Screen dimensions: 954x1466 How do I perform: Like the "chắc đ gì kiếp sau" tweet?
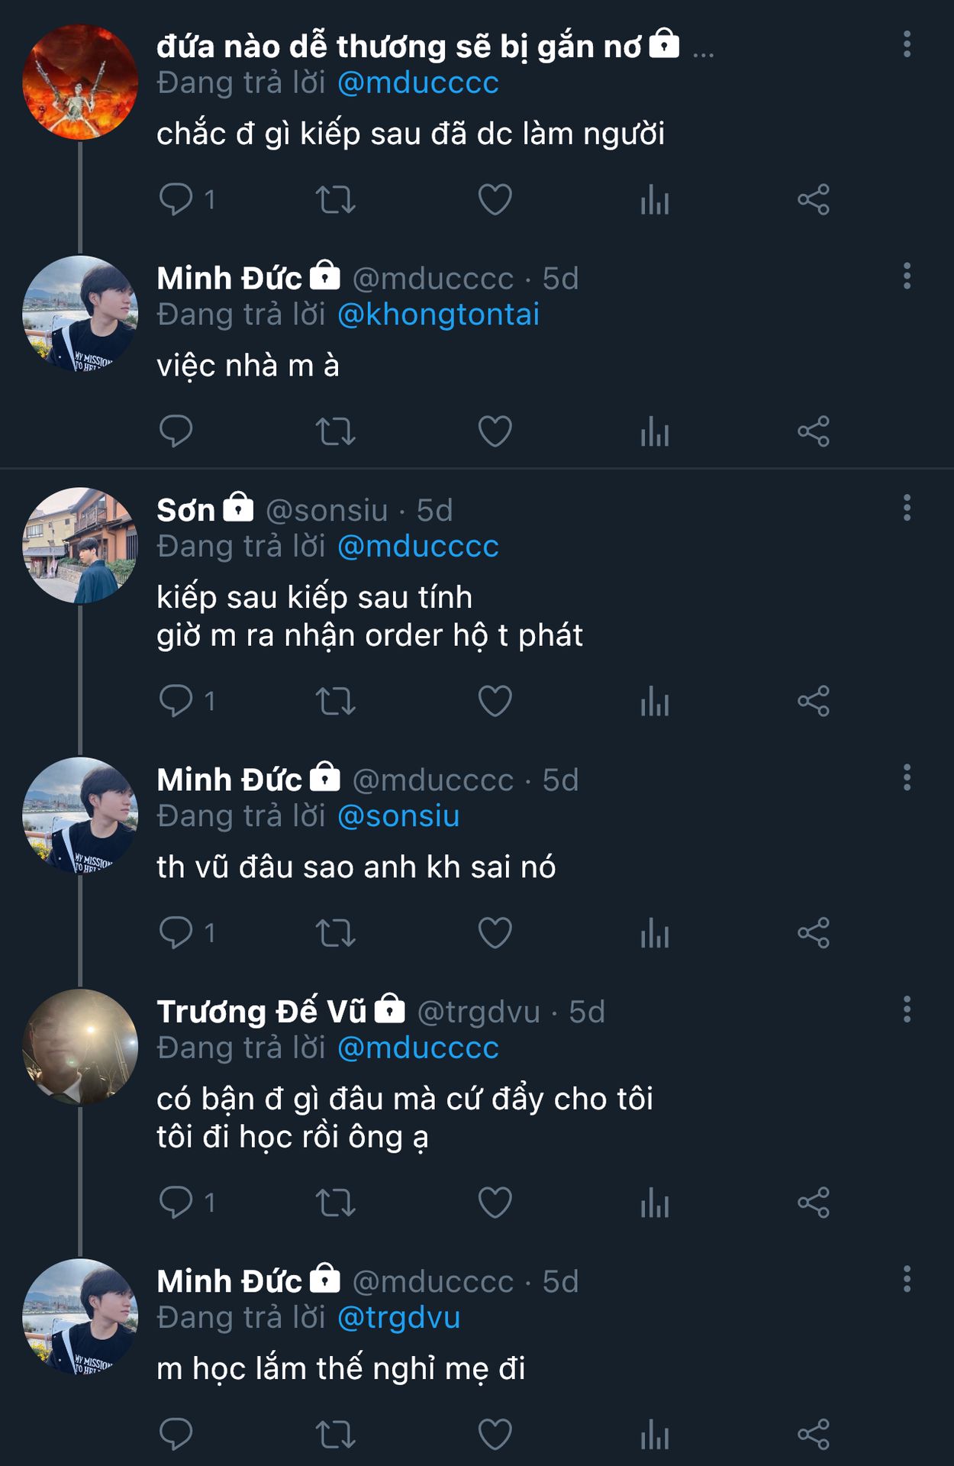pyautogui.click(x=495, y=200)
